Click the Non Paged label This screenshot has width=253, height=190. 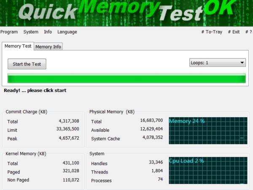(18, 180)
